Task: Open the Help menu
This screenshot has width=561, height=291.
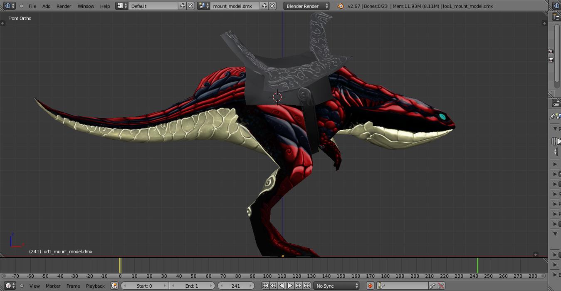Action: click(105, 6)
